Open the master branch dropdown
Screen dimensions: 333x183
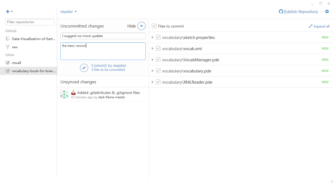click(x=69, y=12)
